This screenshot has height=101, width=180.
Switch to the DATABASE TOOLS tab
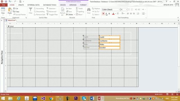pos(50,5)
